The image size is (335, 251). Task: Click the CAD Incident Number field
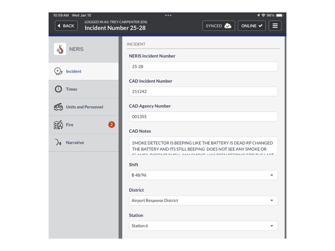tap(203, 91)
